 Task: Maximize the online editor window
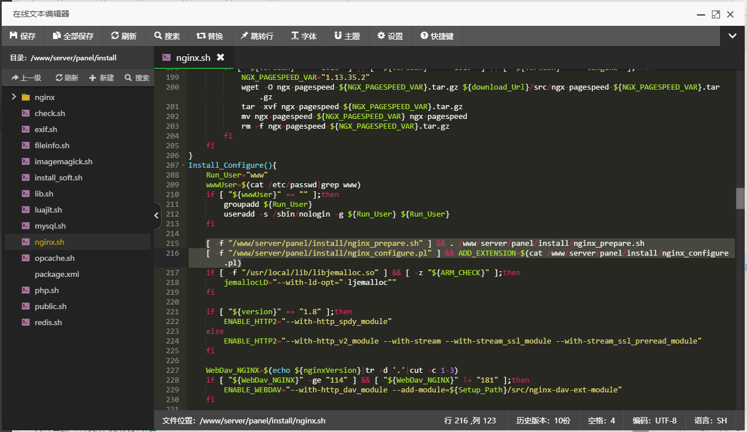[716, 14]
